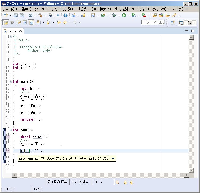Image resolution: width=200 pixels, height=193 pixels.
Task: Open the ナビゲート(N) menu
Action: (x=87, y=9)
